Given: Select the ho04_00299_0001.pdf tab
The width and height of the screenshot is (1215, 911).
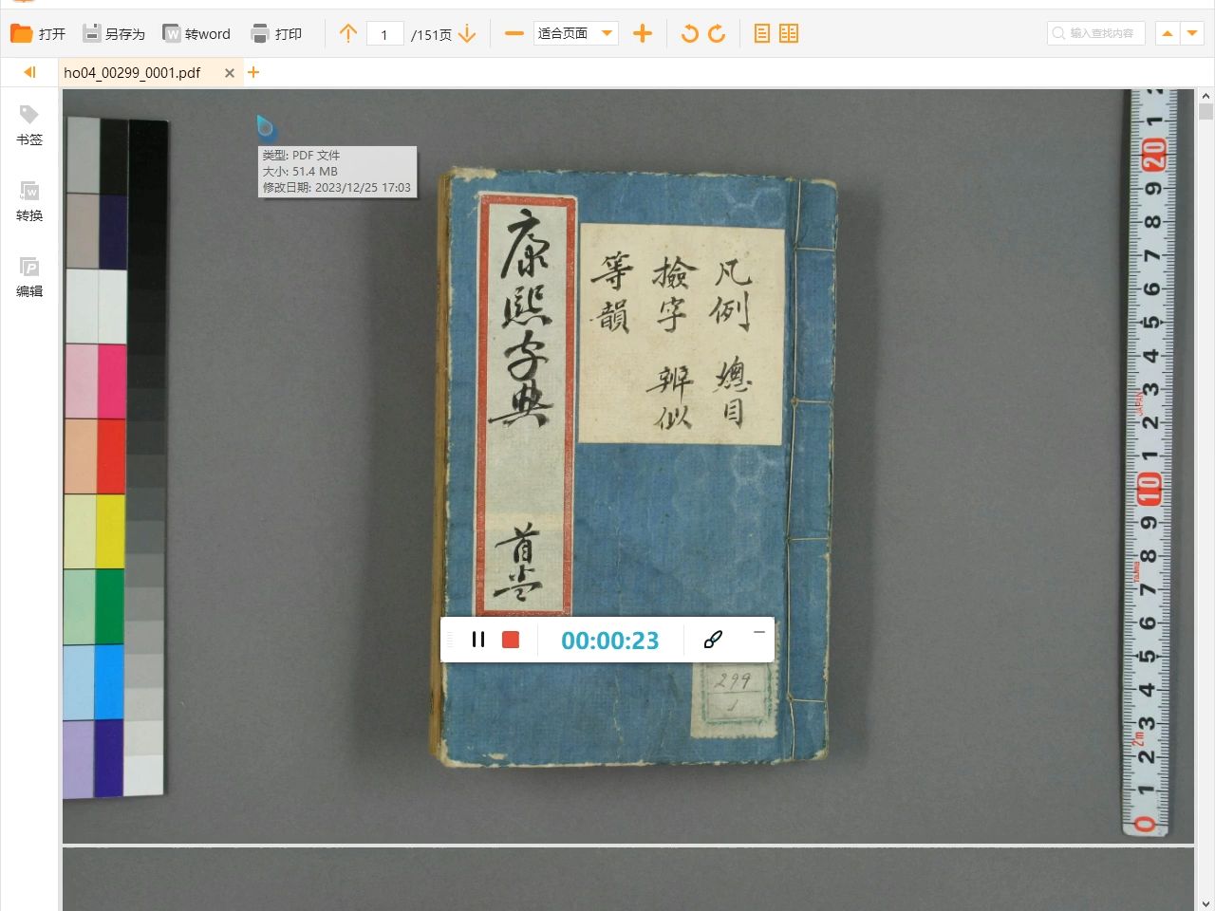Looking at the screenshot, I should point(132,72).
